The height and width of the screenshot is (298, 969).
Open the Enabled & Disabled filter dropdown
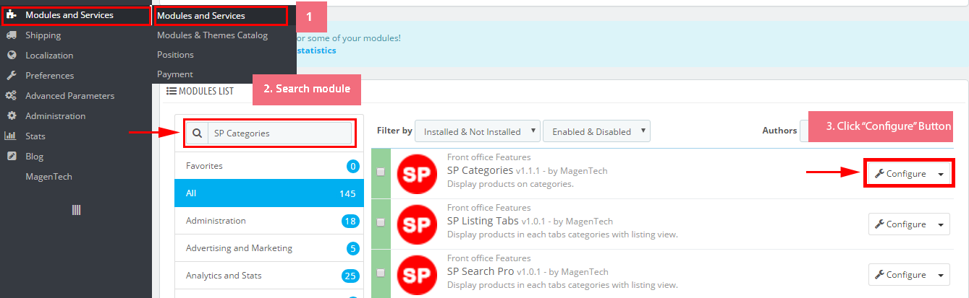point(596,131)
